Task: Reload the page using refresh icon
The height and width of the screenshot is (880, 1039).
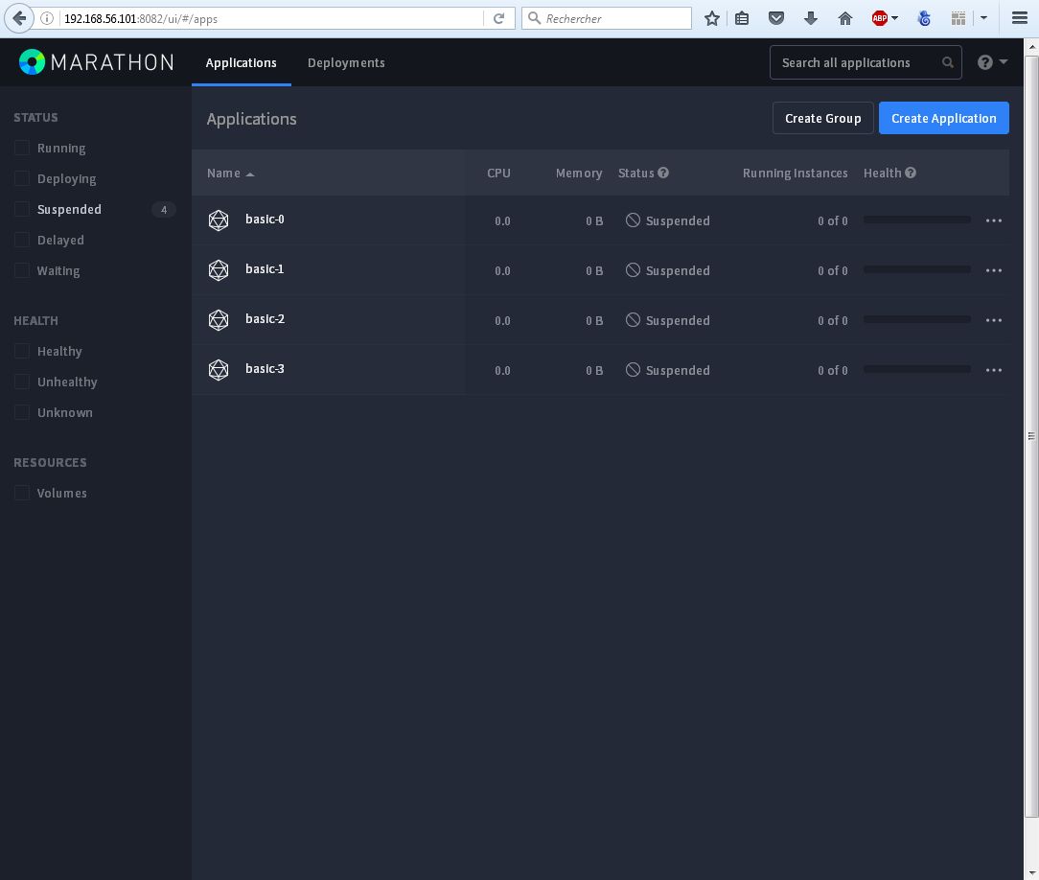Action: coord(498,18)
